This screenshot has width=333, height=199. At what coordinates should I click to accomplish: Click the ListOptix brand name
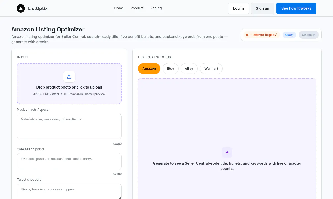tap(38, 8)
